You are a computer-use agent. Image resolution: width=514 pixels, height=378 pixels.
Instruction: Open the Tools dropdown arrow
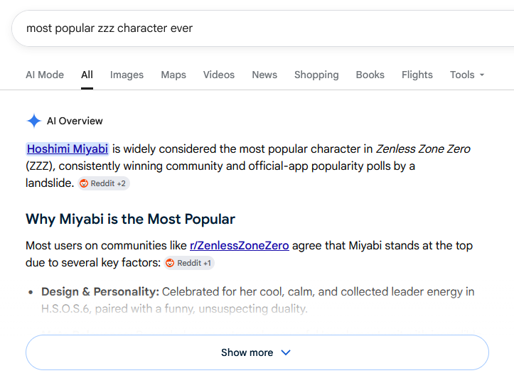click(482, 75)
